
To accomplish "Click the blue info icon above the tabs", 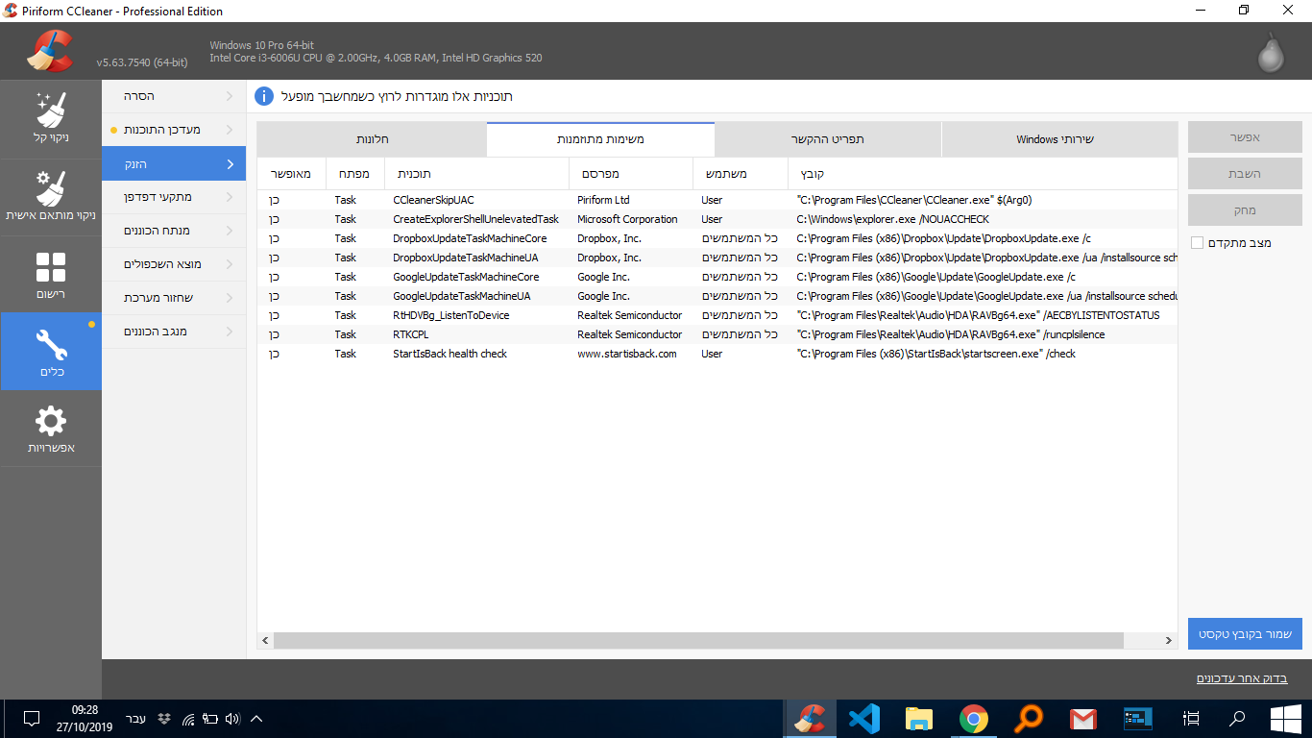I will [x=264, y=96].
